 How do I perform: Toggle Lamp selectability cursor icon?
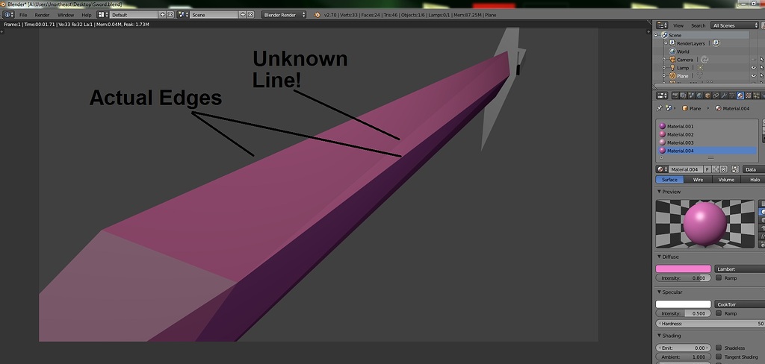click(x=762, y=67)
